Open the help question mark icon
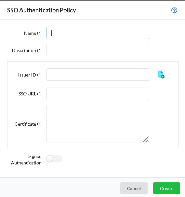 (174, 10)
